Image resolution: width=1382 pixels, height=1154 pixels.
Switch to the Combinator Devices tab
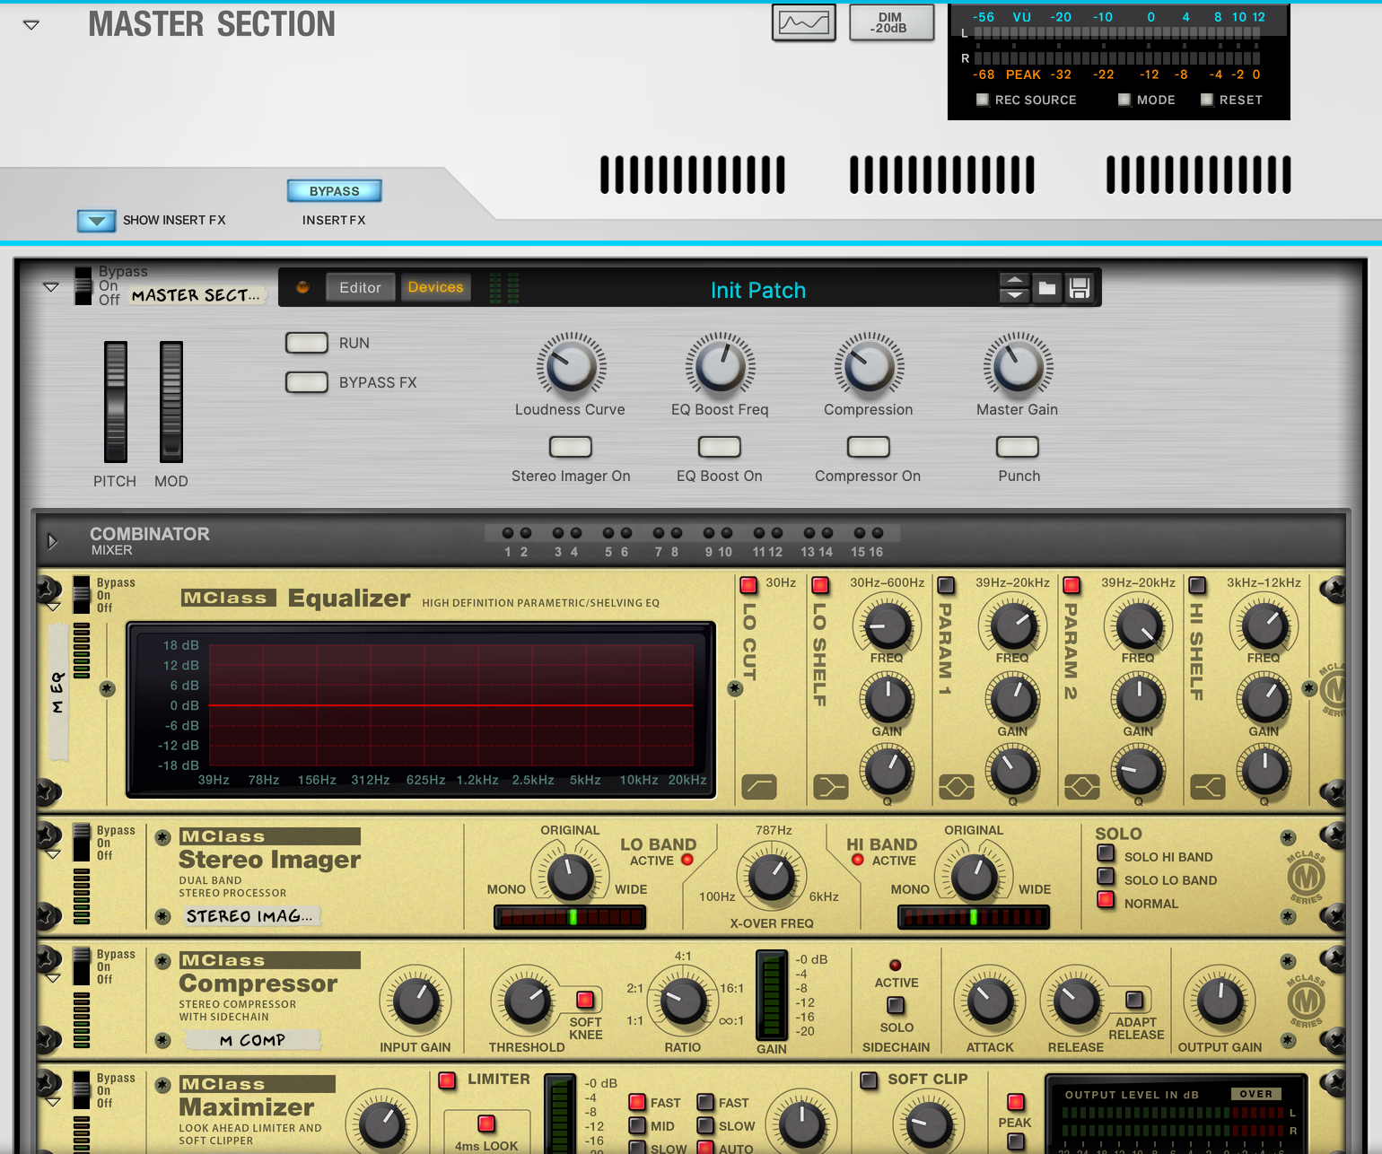point(435,287)
